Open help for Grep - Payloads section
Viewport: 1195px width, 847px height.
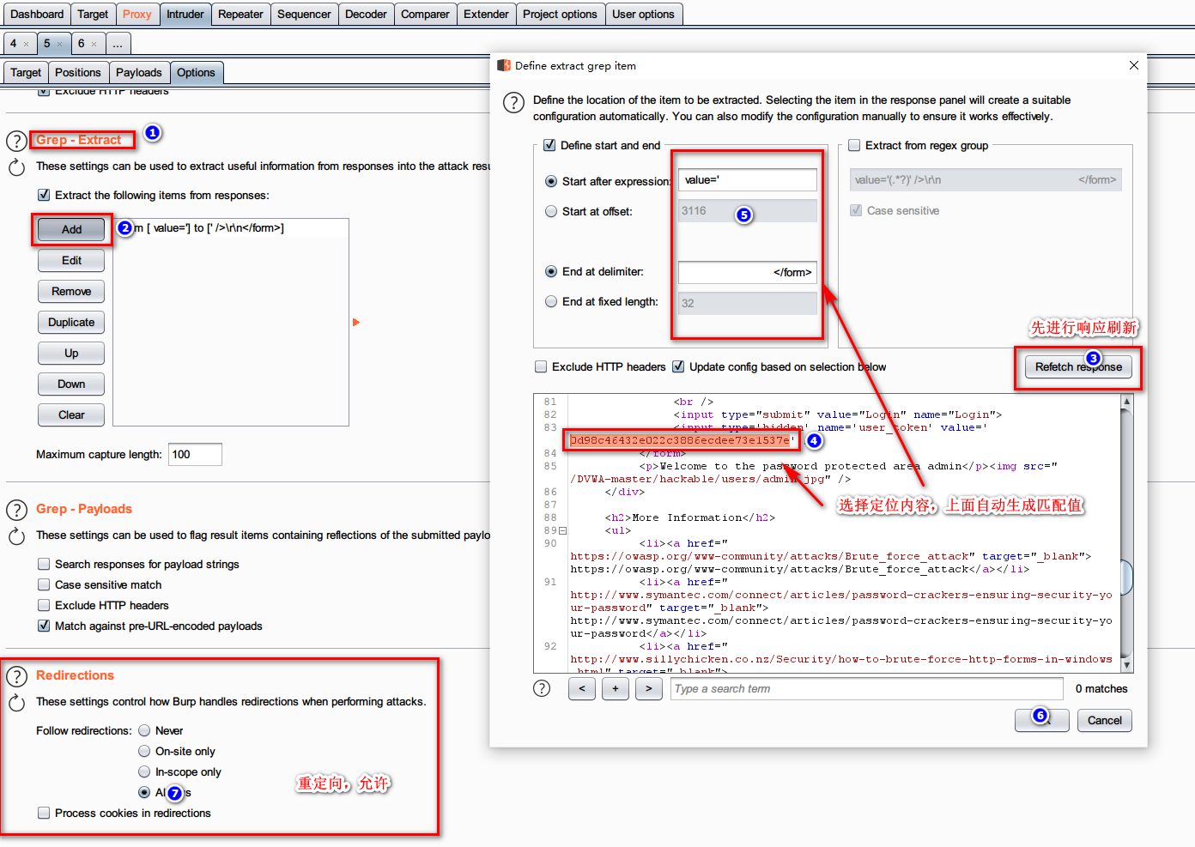click(16, 510)
